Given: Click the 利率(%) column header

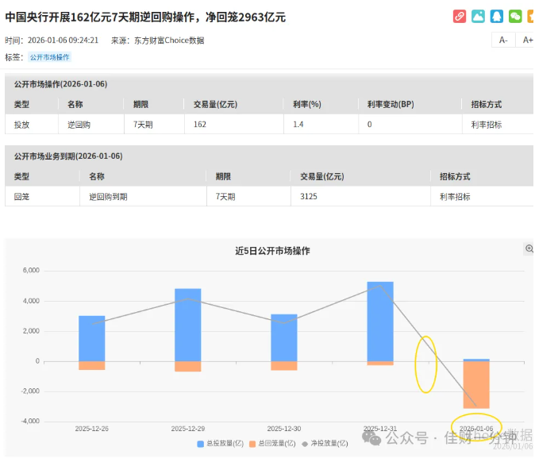Looking at the screenshot, I should (307, 105).
